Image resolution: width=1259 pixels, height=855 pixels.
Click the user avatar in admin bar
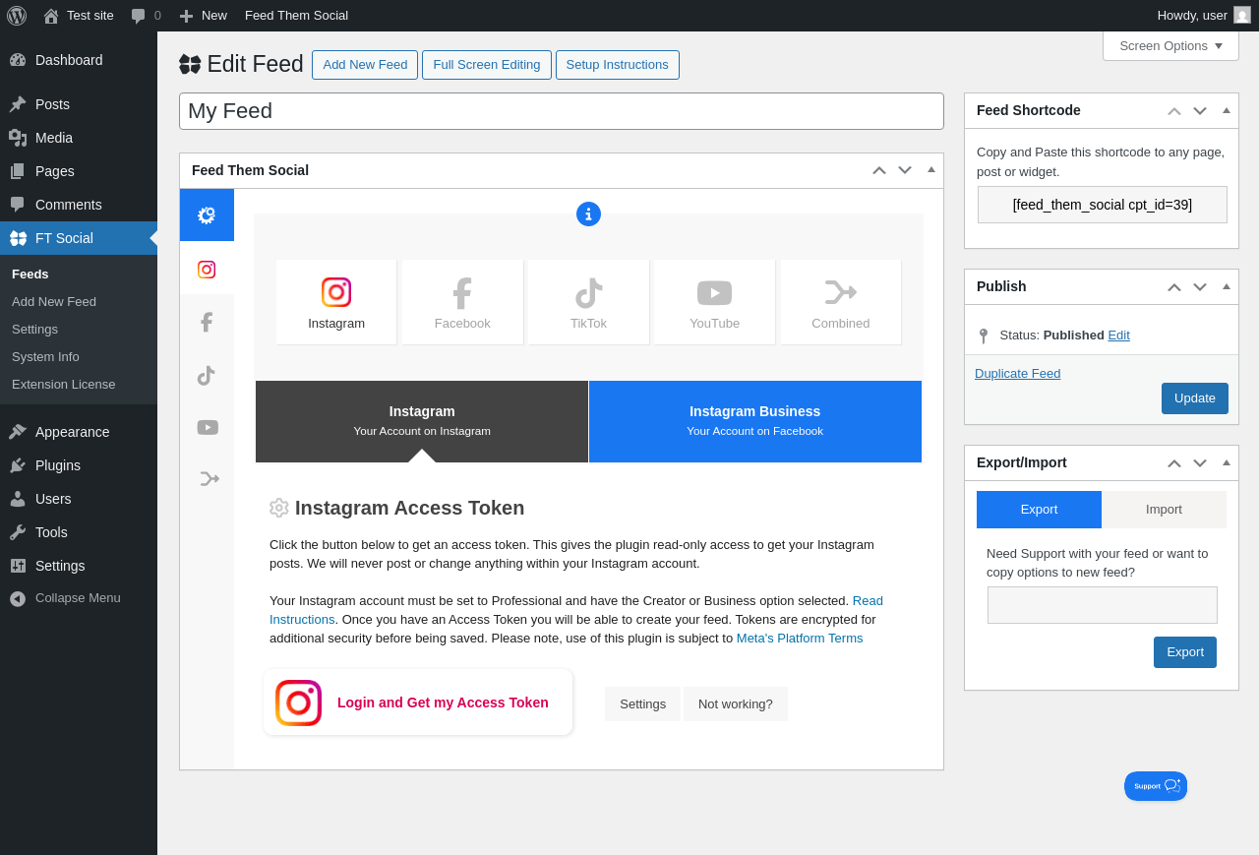(x=1242, y=16)
